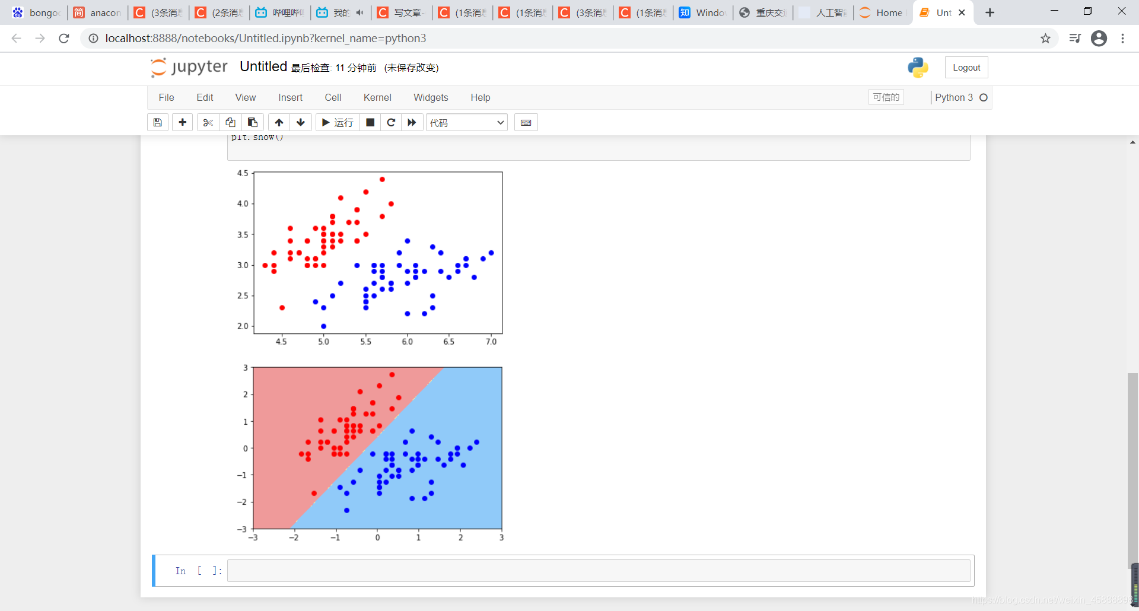The image size is (1139, 611).
Task: Open the Kernel menu
Action: click(377, 97)
